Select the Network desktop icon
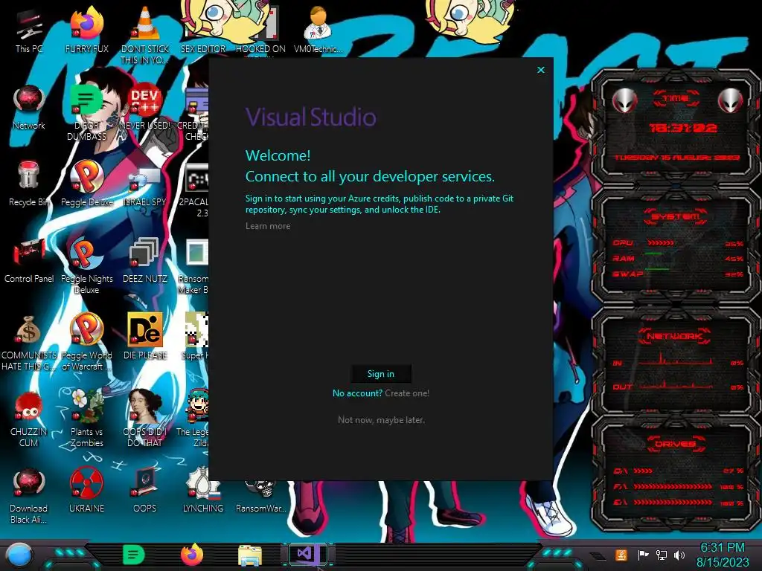This screenshot has height=571, width=762. (29, 108)
